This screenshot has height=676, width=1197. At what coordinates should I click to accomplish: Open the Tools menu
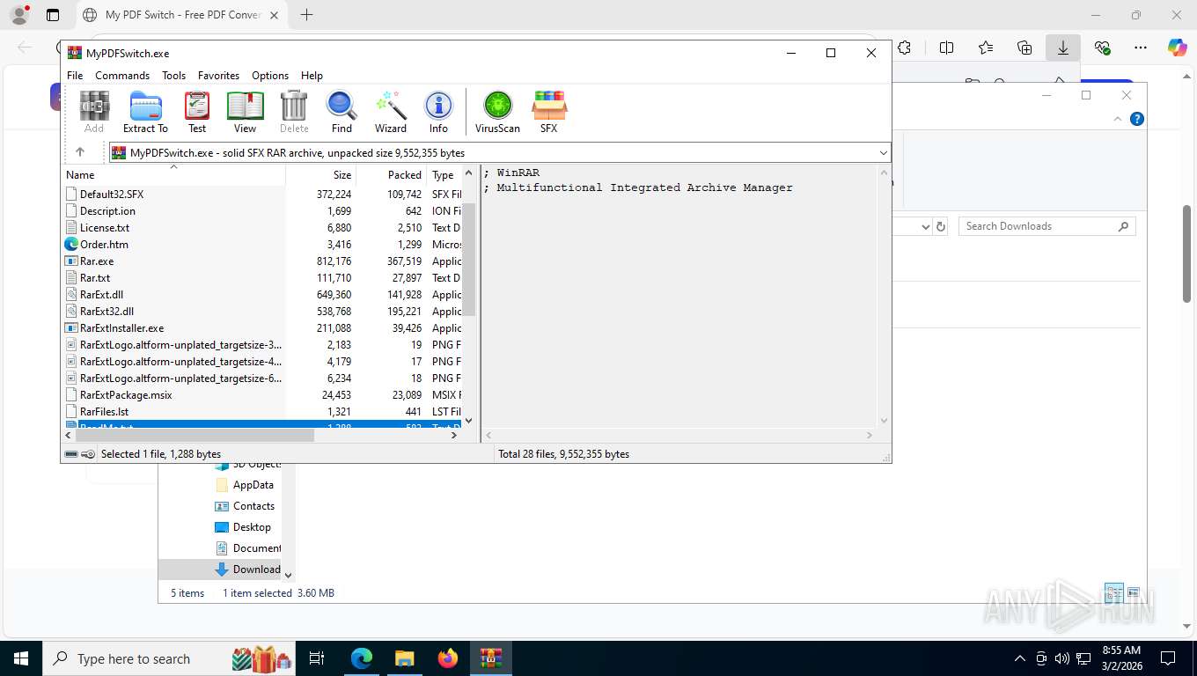[173, 76]
